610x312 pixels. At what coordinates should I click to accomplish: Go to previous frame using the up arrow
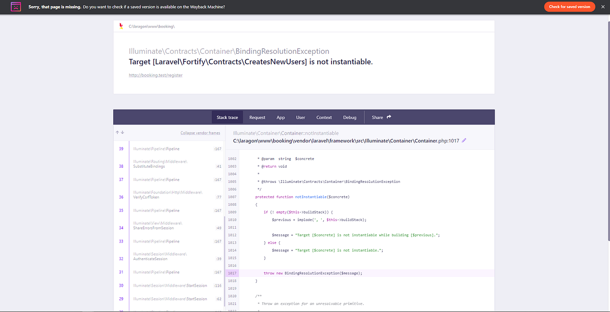tap(117, 131)
